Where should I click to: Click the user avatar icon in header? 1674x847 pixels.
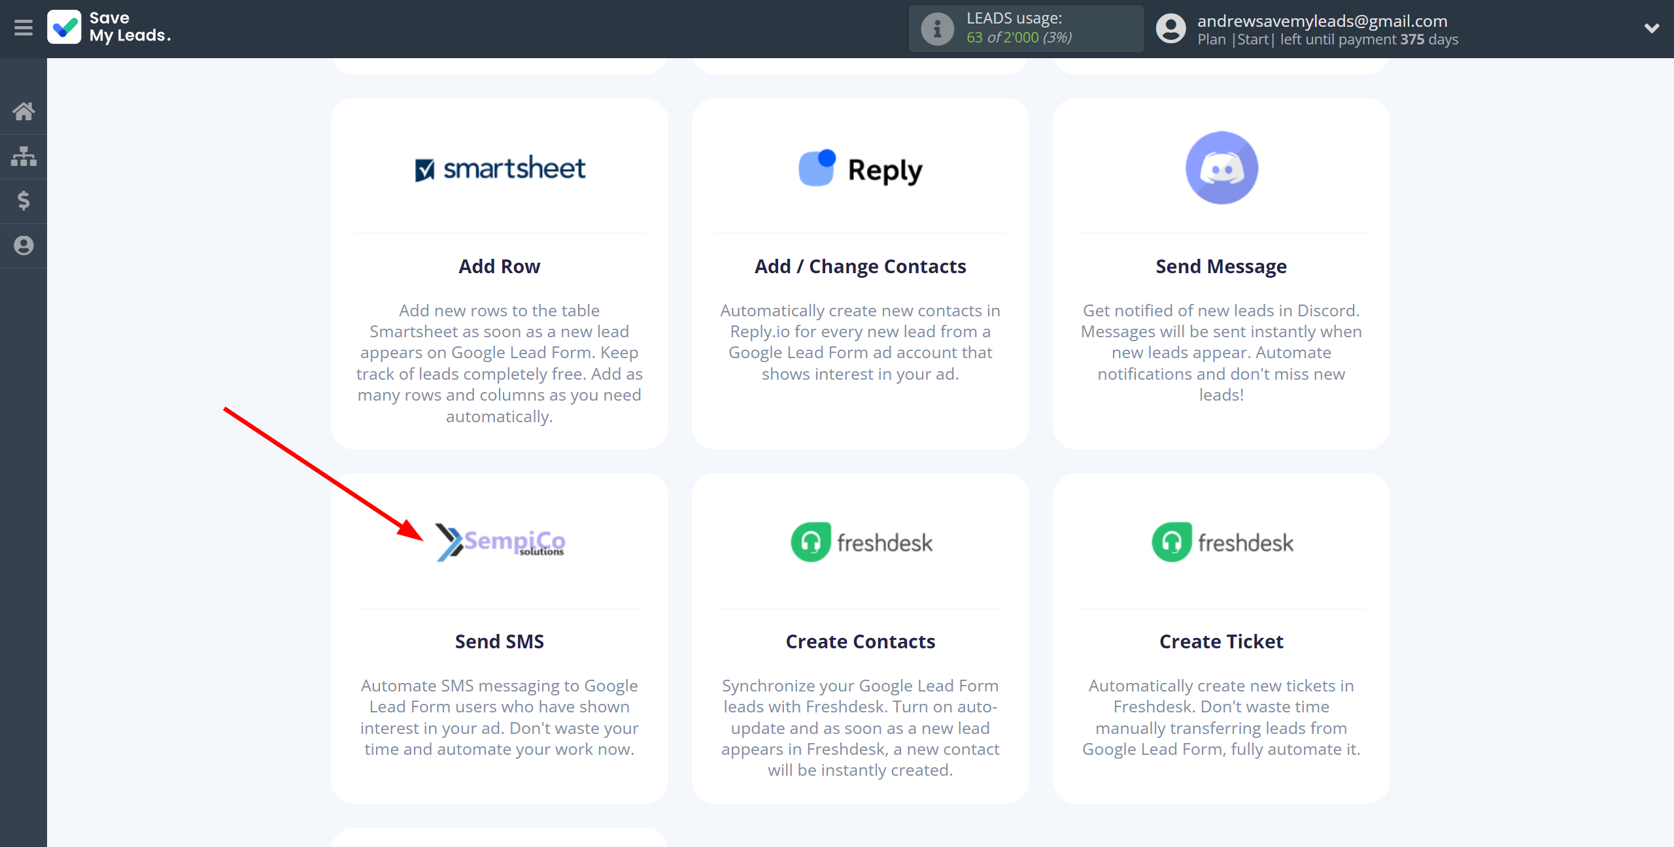pos(1170,29)
